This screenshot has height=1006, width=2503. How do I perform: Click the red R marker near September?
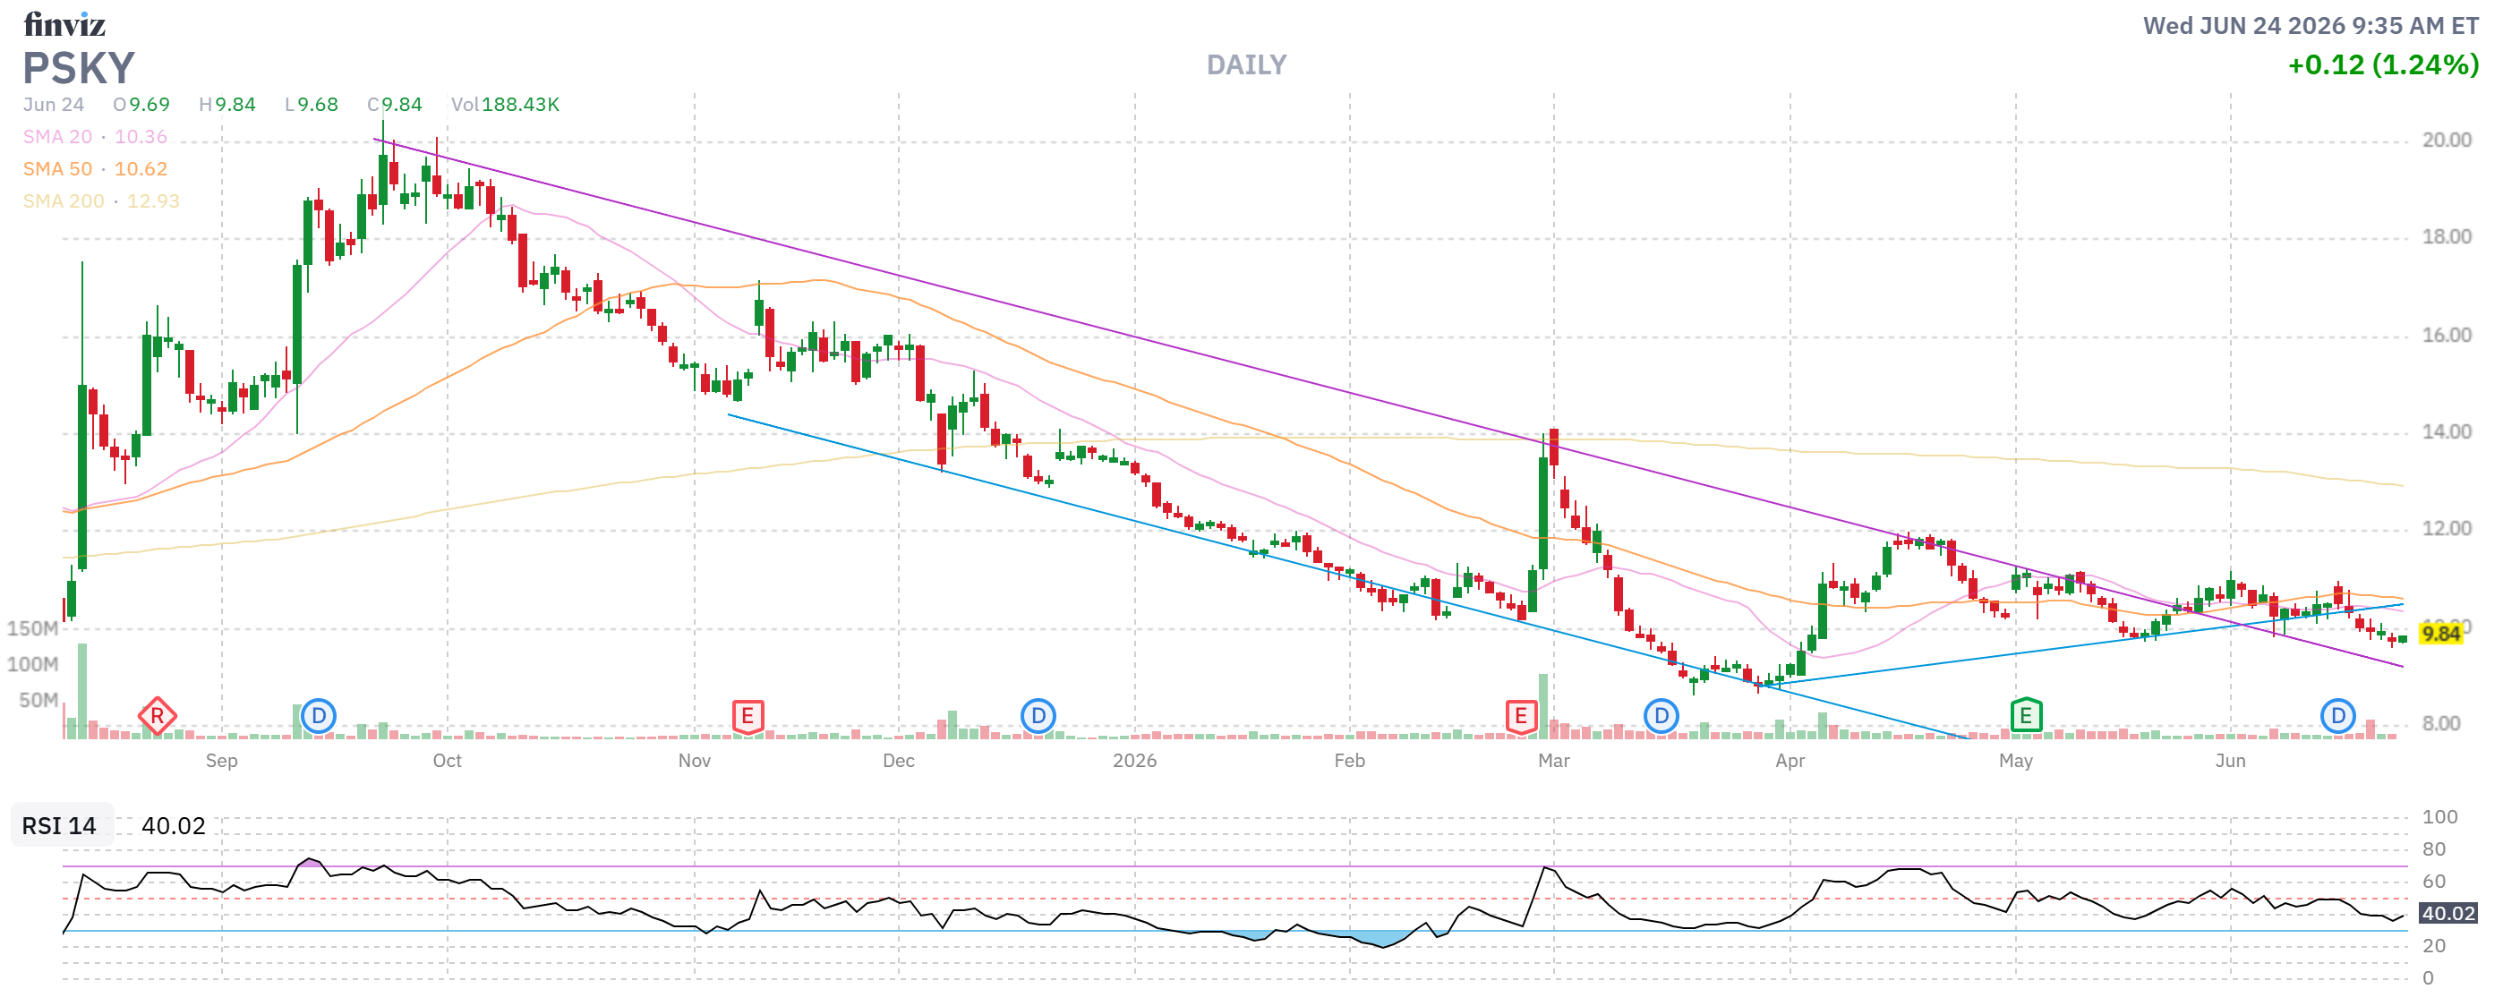(158, 717)
